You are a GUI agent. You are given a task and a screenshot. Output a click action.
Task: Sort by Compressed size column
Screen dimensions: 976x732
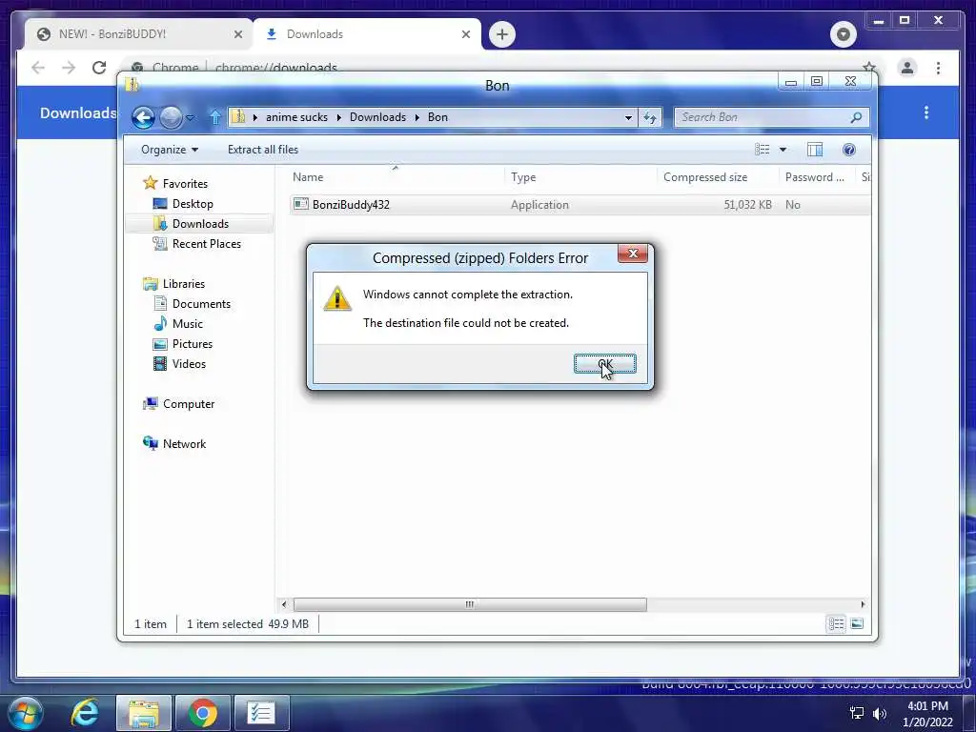pos(718,177)
